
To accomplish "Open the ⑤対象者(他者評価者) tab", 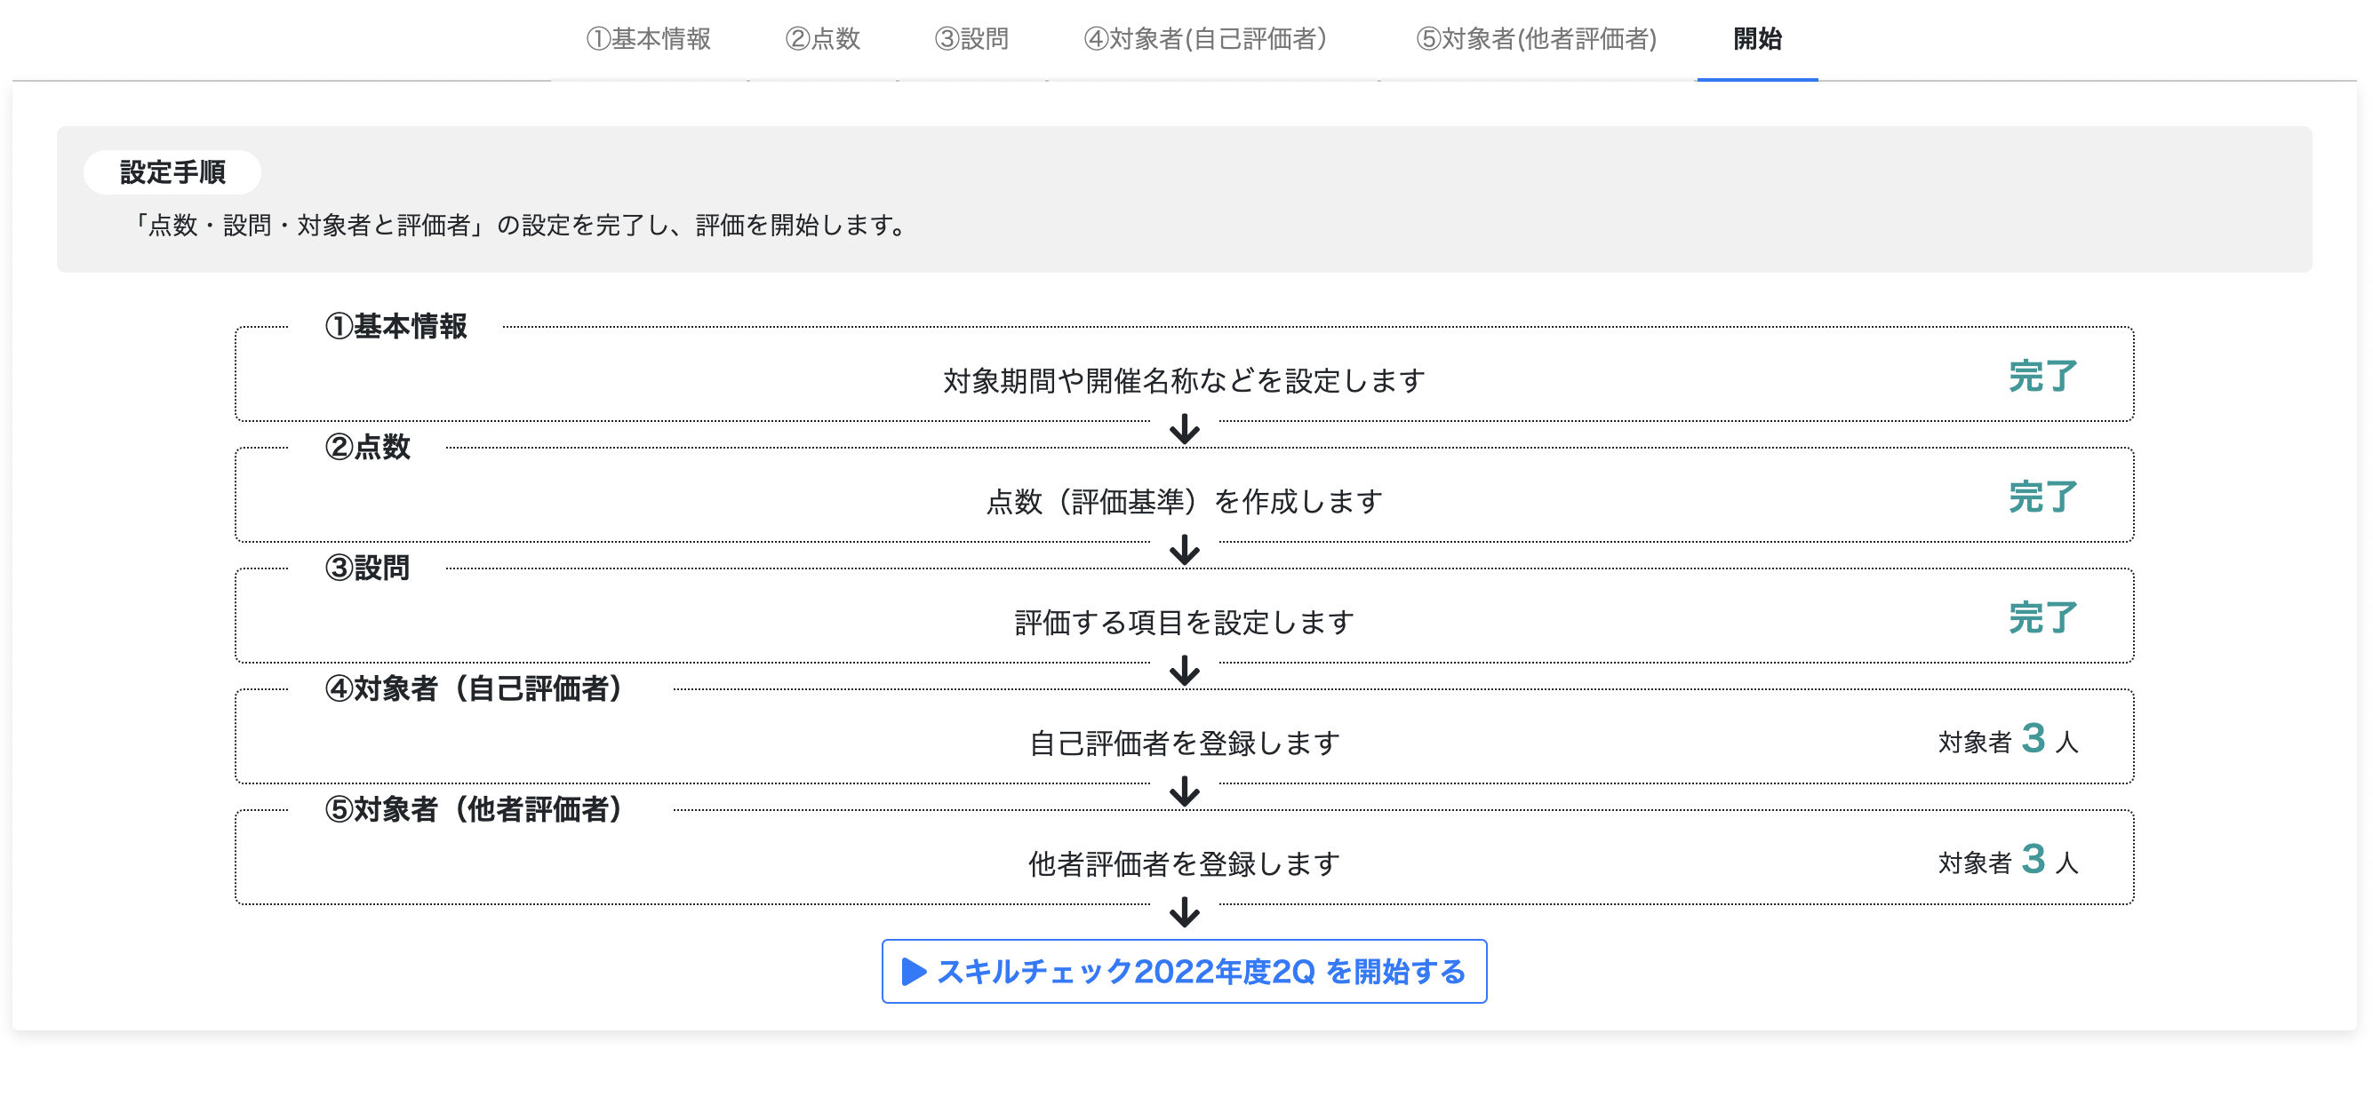I will [1537, 39].
